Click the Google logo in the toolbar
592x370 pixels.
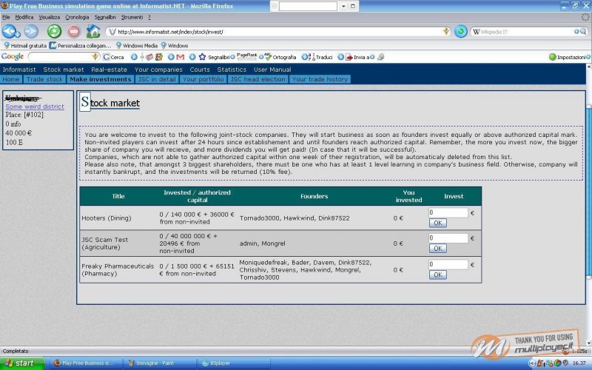tap(13, 57)
